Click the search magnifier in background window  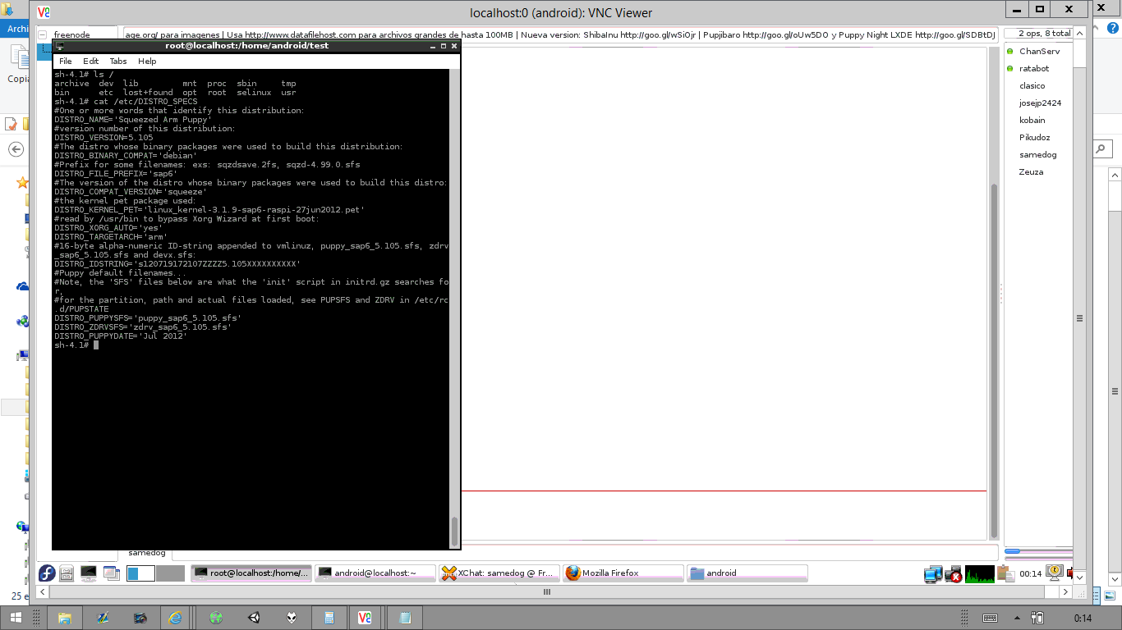click(x=1101, y=148)
